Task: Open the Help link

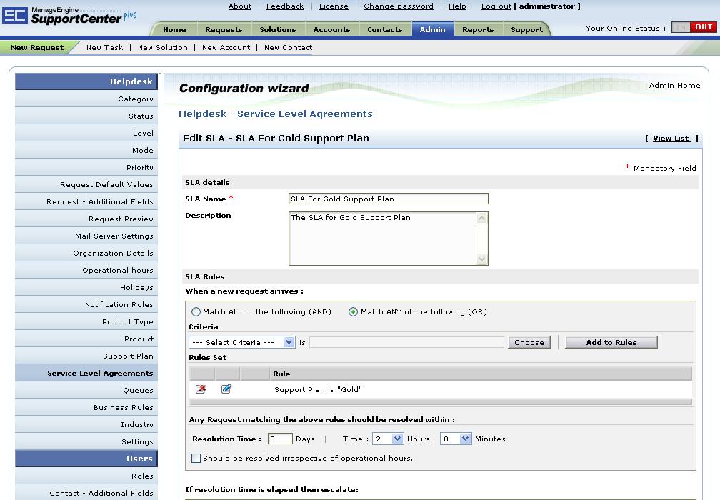Action: pos(457,6)
